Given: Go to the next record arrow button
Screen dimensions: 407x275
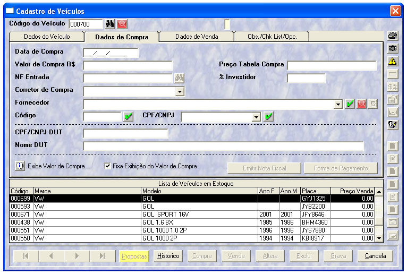Looking at the screenshot, I should (x=77, y=256).
